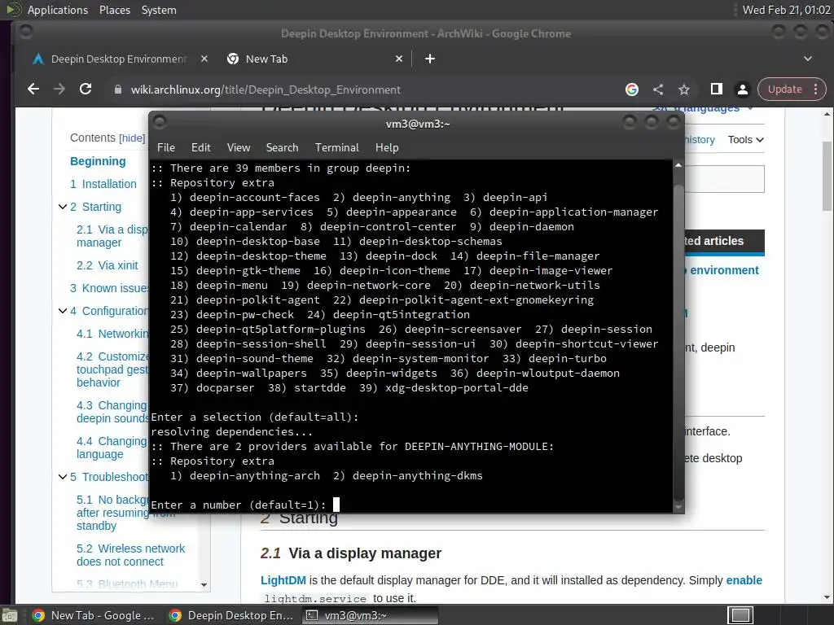834x625 pixels.
Task: Go to Beginning in contents
Action: (x=98, y=161)
